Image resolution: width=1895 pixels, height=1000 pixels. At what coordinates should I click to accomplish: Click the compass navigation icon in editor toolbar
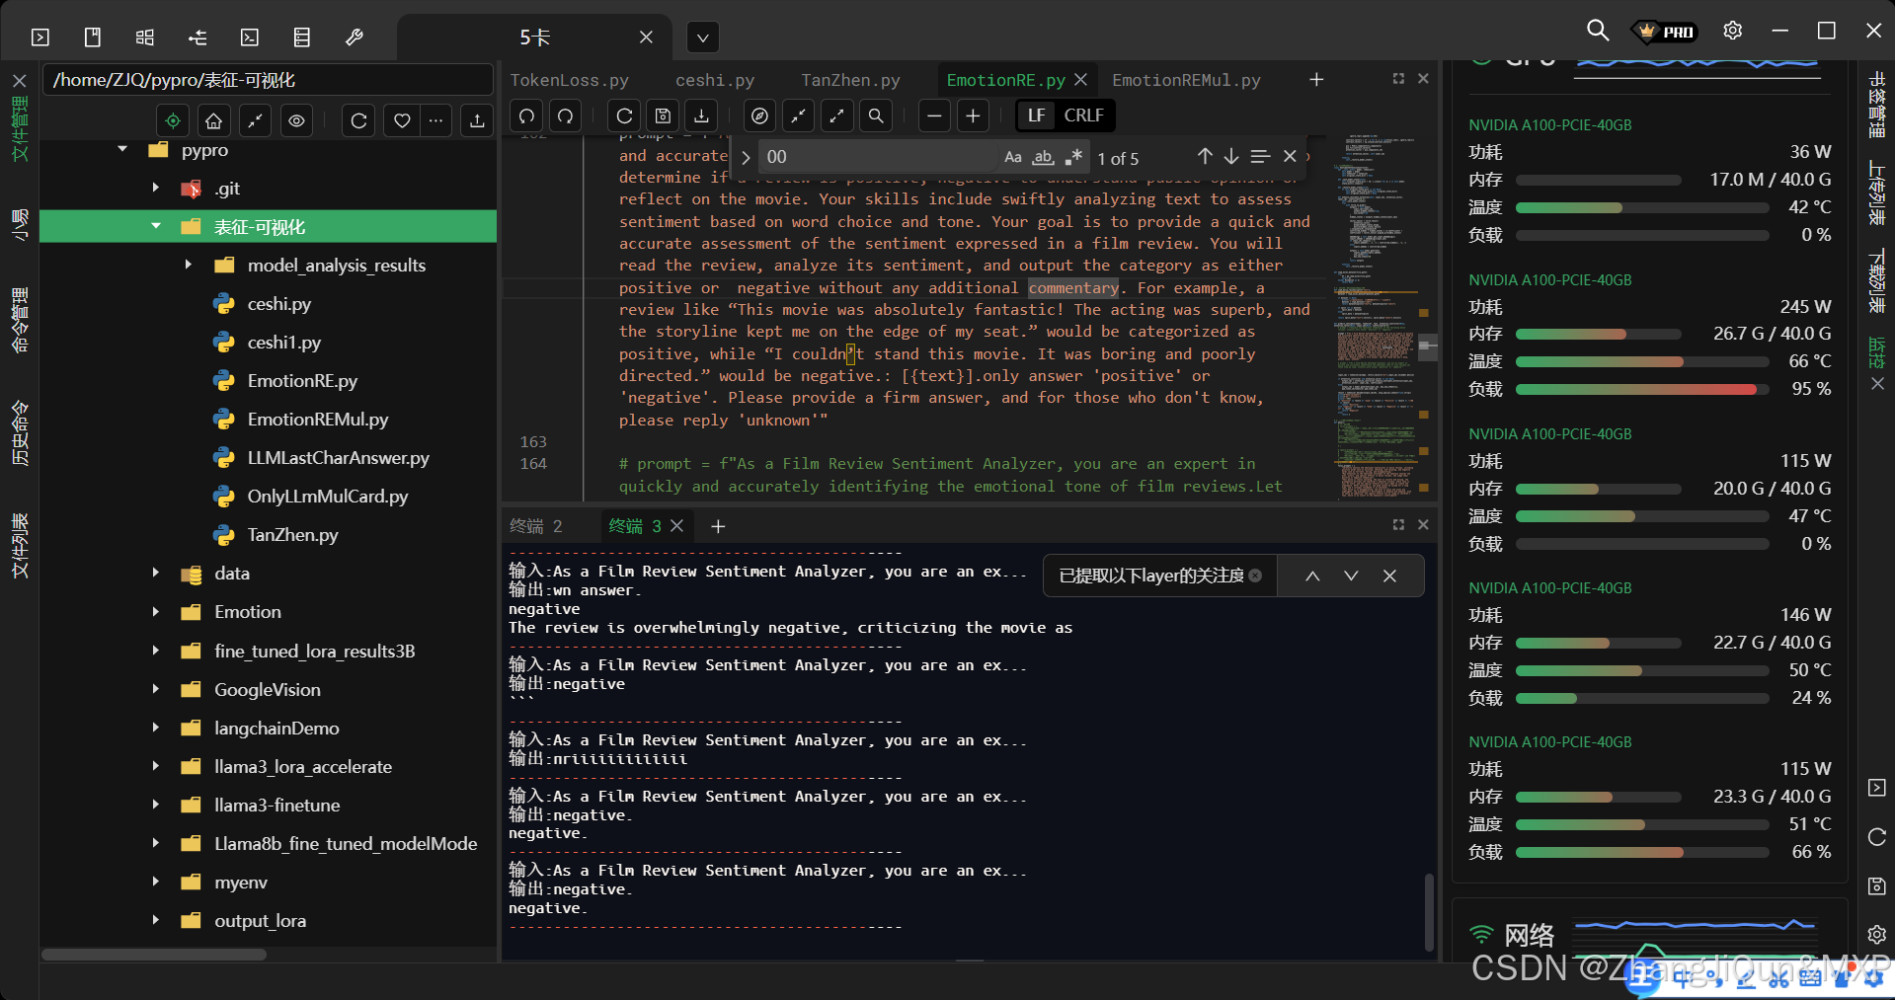tap(759, 115)
